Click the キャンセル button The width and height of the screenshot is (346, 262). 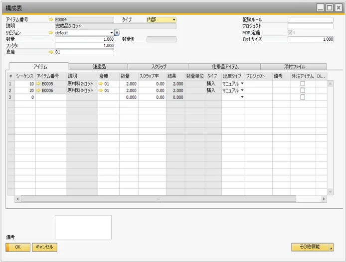click(x=44, y=247)
